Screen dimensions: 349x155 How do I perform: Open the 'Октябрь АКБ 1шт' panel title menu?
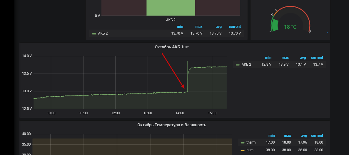click(172, 47)
